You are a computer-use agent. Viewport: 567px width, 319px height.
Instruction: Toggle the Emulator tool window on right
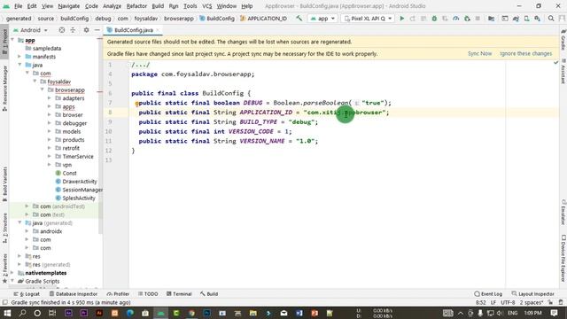click(x=563, y=212)
